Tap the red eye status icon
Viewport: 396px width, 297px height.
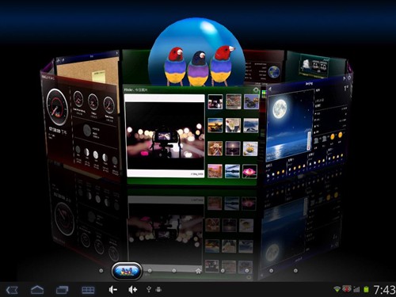347,289
